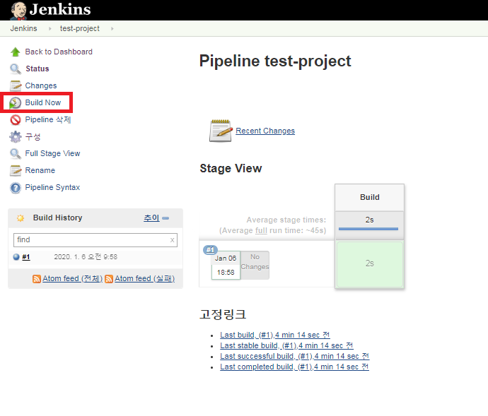Start a build with Build Now
This screenshot has height=416, width=488.
43,102
